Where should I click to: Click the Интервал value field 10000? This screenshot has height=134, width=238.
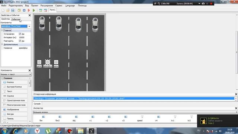25,37
